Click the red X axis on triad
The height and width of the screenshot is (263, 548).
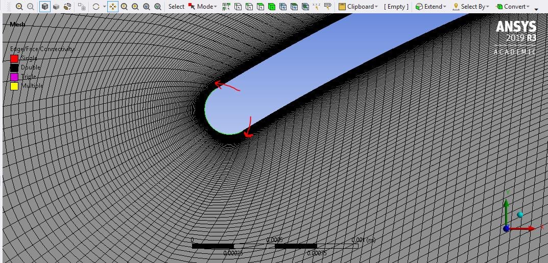[523, 228]
